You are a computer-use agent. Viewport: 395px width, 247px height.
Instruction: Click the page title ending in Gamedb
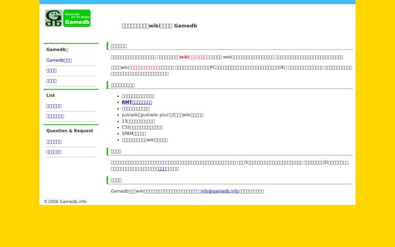pos(159,26)
